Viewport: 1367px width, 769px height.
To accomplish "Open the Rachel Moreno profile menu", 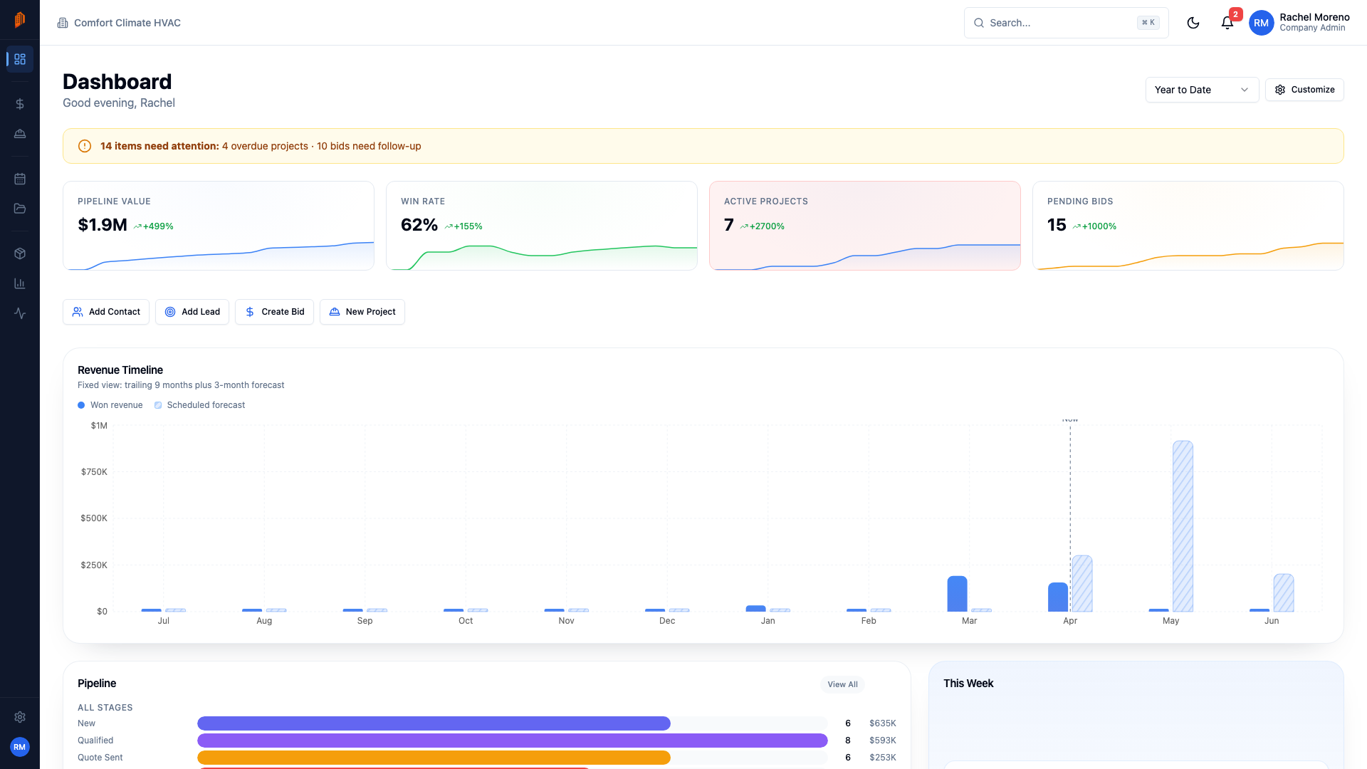I will point(1299,22).
